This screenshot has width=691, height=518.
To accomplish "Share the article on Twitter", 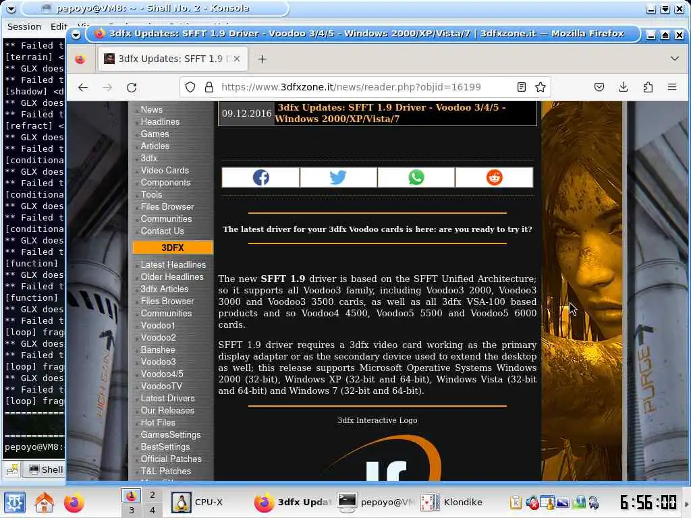I will pos(339,177).
